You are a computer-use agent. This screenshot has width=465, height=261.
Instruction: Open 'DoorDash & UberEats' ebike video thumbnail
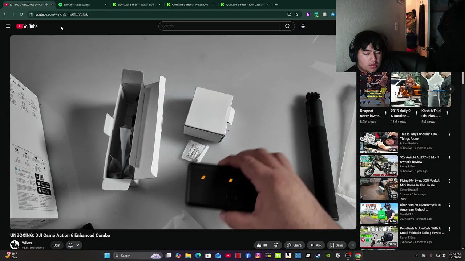379,237
